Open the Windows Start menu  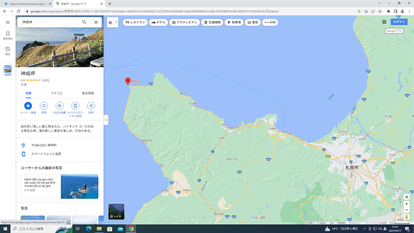(x=5, y=229)
